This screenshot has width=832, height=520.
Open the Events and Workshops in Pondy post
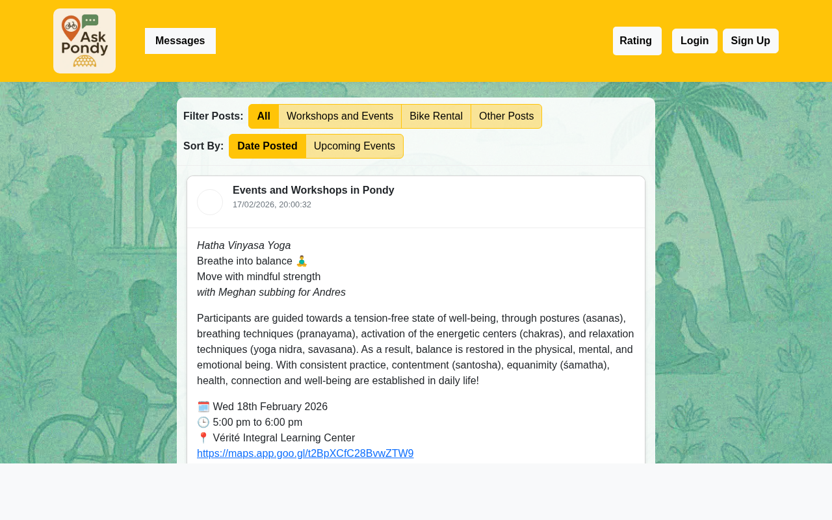click(313, 190)
